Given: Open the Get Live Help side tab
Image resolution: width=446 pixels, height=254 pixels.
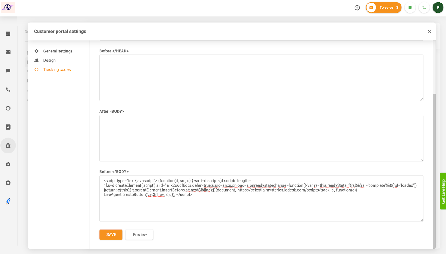Looking at the screenshot, I should click(x=443, y=191).
